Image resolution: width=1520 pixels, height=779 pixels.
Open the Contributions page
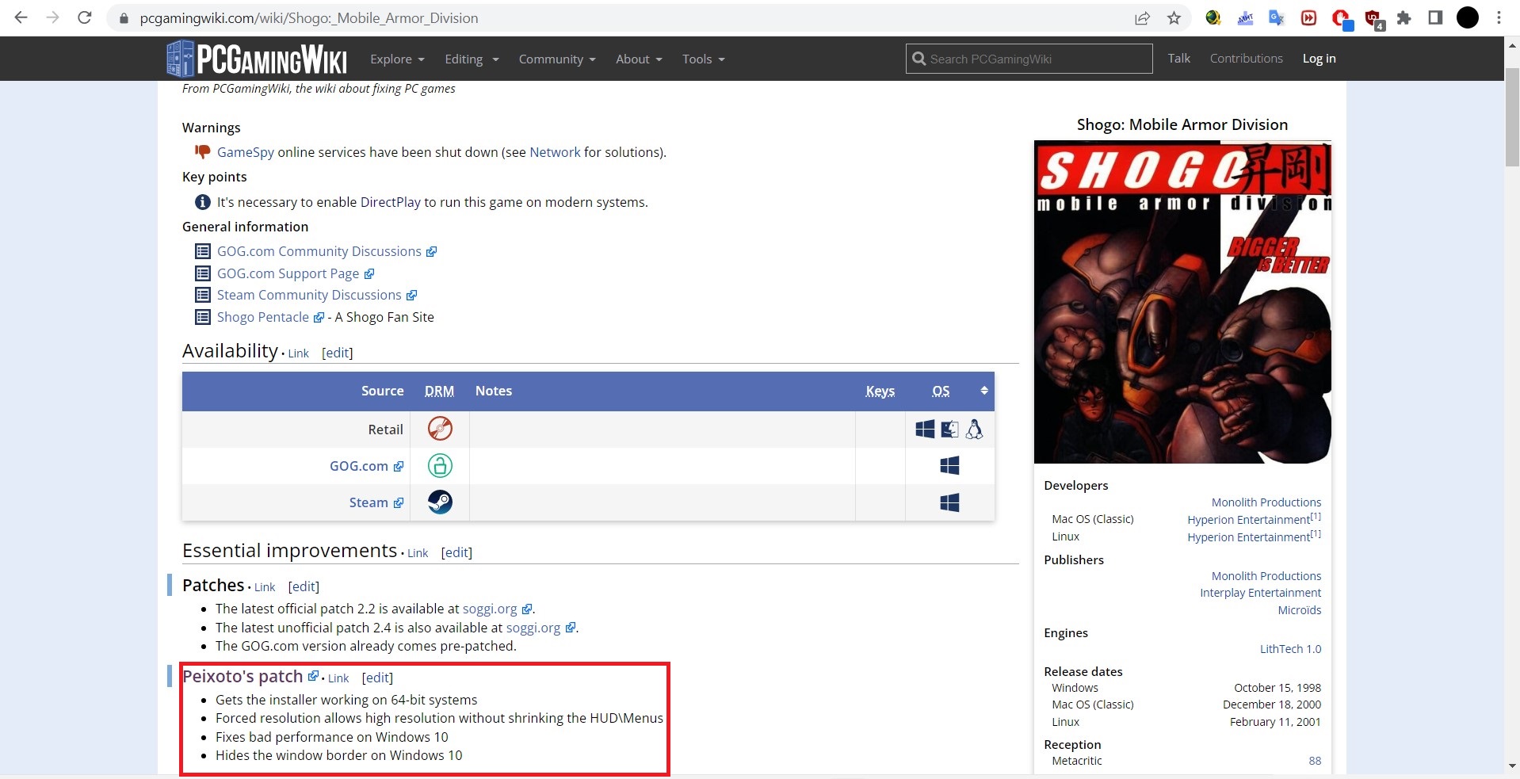click(x=1246, y=59)
